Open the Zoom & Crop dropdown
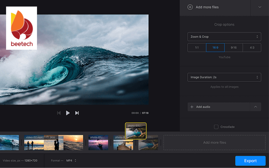The height and width of the screenshot is (168, 269). [x=224, y=37]
